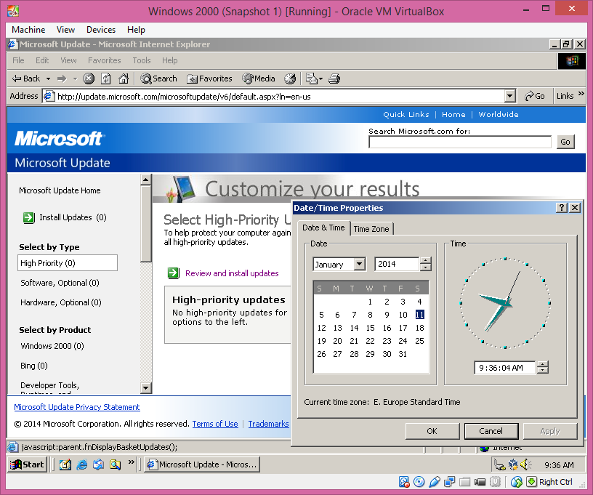This screenshot has height=495, width=593.
Task: Open the VirtualBox Devices menu
Action: [101, 30]
